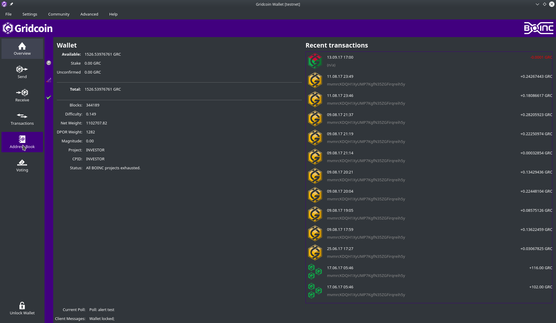Open the Community menu
Image resolution: width=556 pixels, height=323 pixels.
[59, 14]
